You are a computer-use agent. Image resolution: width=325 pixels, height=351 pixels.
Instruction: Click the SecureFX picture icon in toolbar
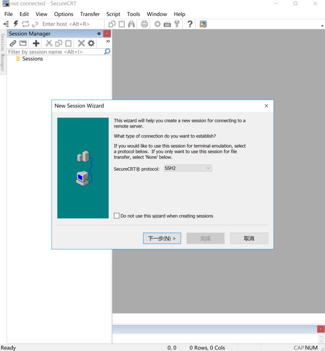tap(203, 24)
